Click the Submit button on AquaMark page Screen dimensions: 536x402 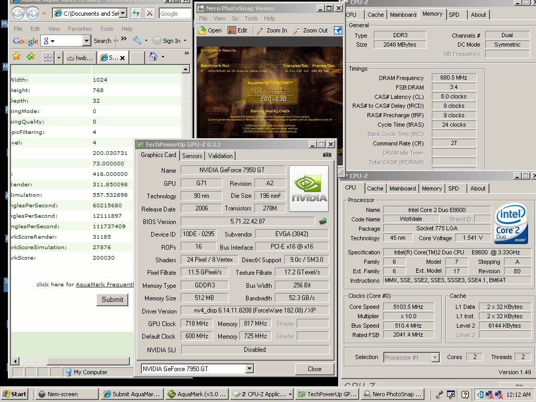click(x=112, y=299)
